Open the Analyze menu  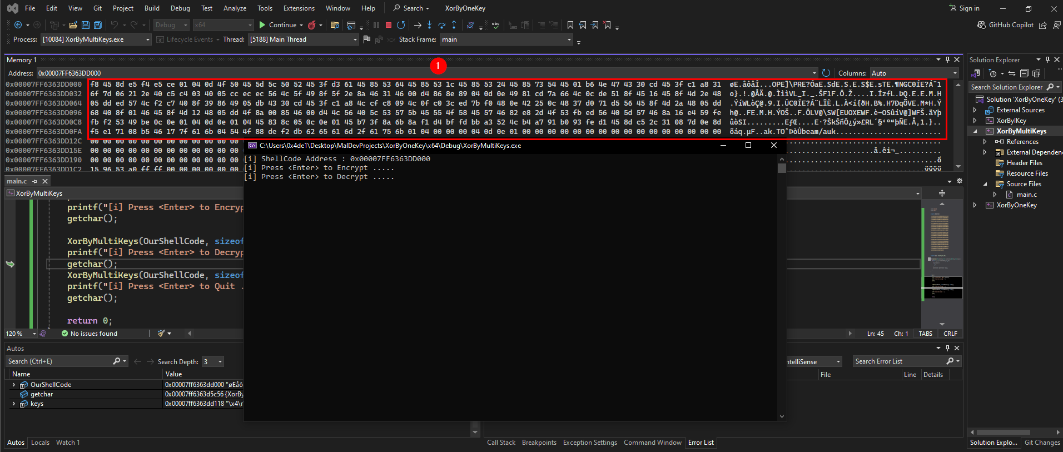click(x=235, y=8)
